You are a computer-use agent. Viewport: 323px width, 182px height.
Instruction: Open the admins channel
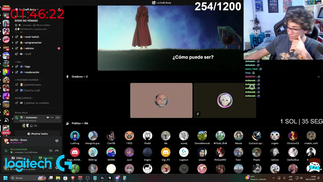pyautogui.click(x=37, y=48)
